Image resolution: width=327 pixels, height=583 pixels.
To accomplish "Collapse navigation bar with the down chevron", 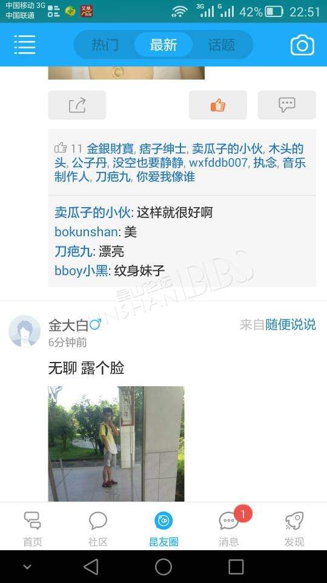I will point(27,567).
